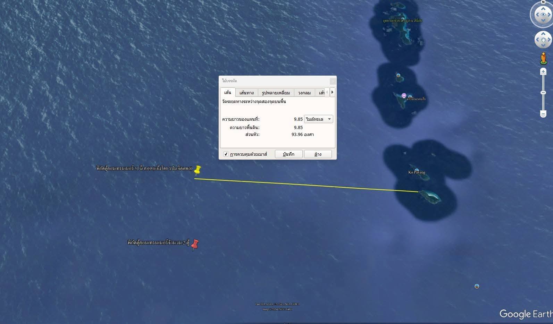Click the ล้าง clear button
Viewport: 553px width, 324px height.
pyautogui.click(x=318, y=154)
